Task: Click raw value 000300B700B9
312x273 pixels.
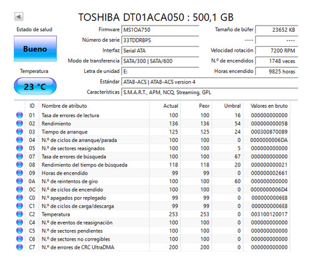Action: pos(269,132)
